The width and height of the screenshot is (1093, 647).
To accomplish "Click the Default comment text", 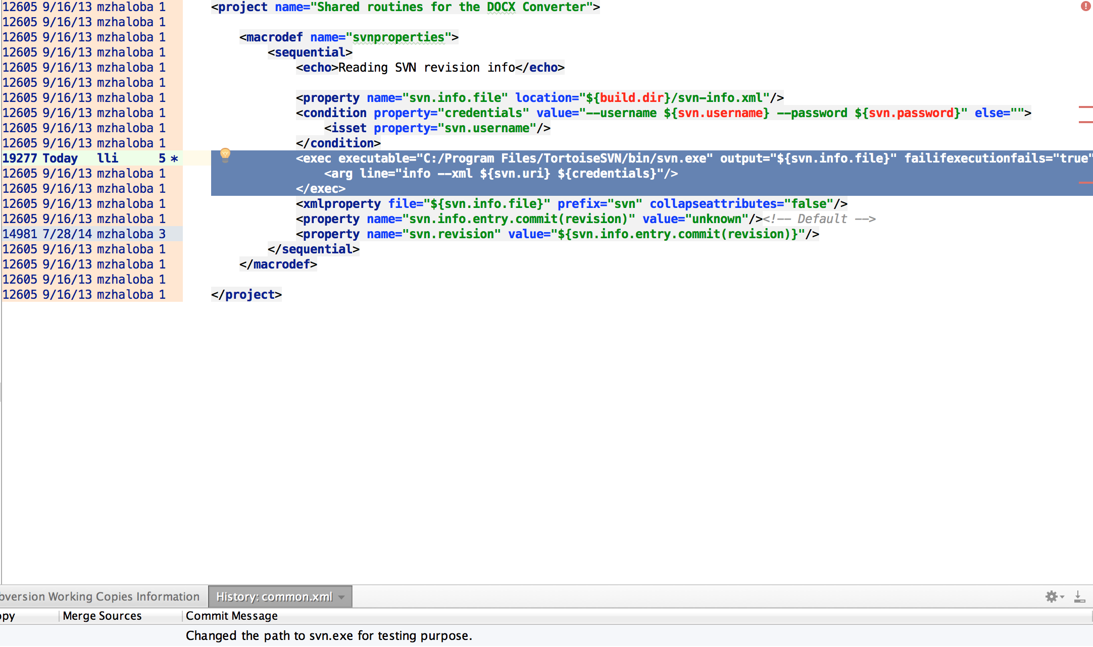I will click(819, 219).
